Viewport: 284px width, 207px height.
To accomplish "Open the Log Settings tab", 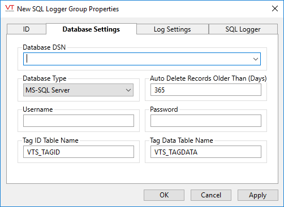I will (x=172, y=29).
